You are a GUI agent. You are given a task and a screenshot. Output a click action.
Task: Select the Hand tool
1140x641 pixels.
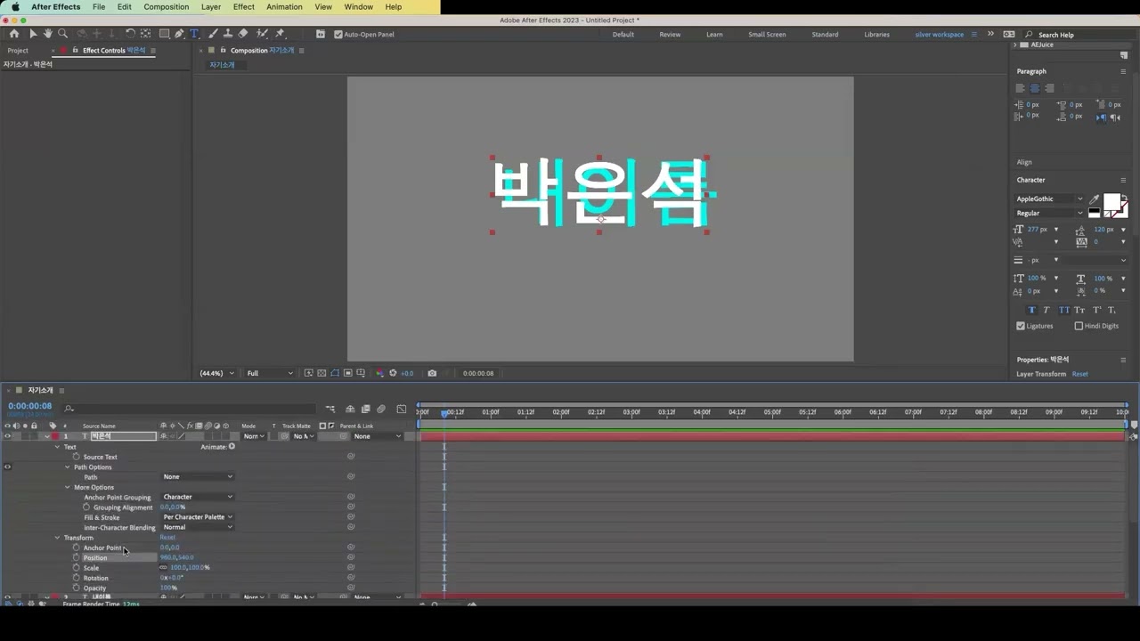(47, 34)
